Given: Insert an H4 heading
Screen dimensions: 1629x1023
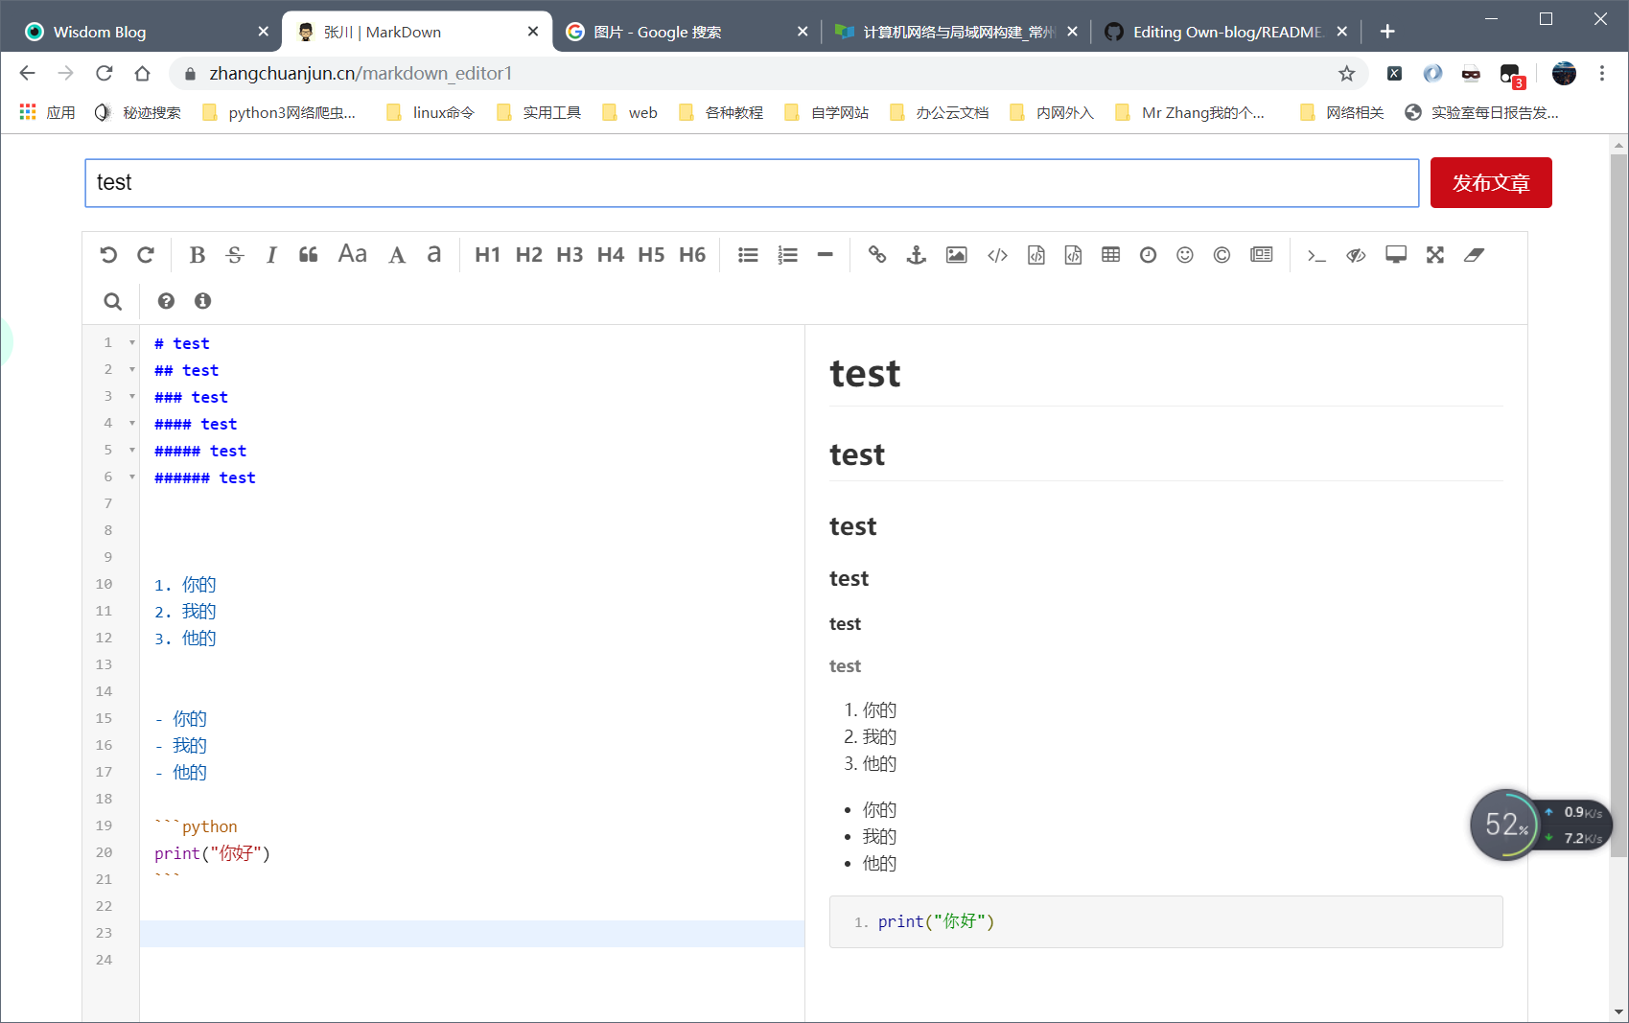Looking at the screenshot, I should click(x=611, y=255).
